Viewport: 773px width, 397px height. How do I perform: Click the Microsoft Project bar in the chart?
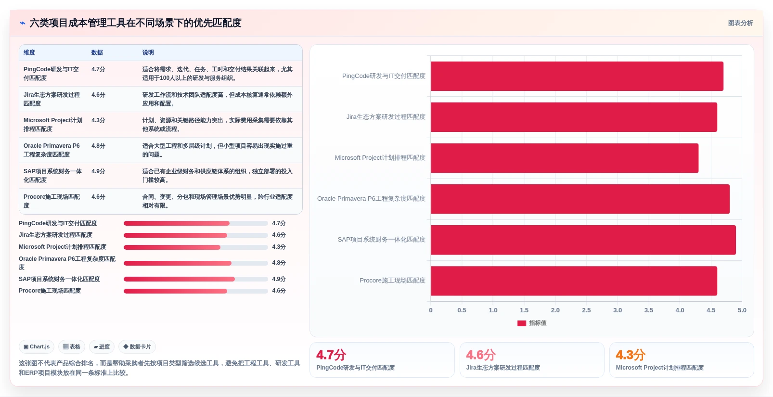tap(564, 158)
